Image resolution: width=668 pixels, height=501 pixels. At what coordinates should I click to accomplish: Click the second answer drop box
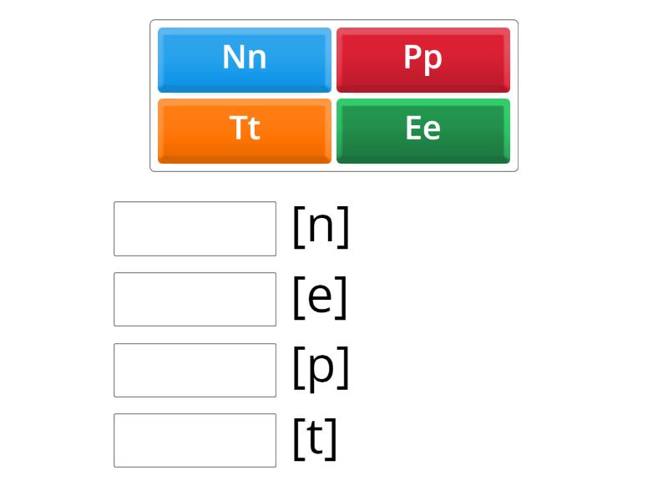pyautogui.click(x=195, y=299)
